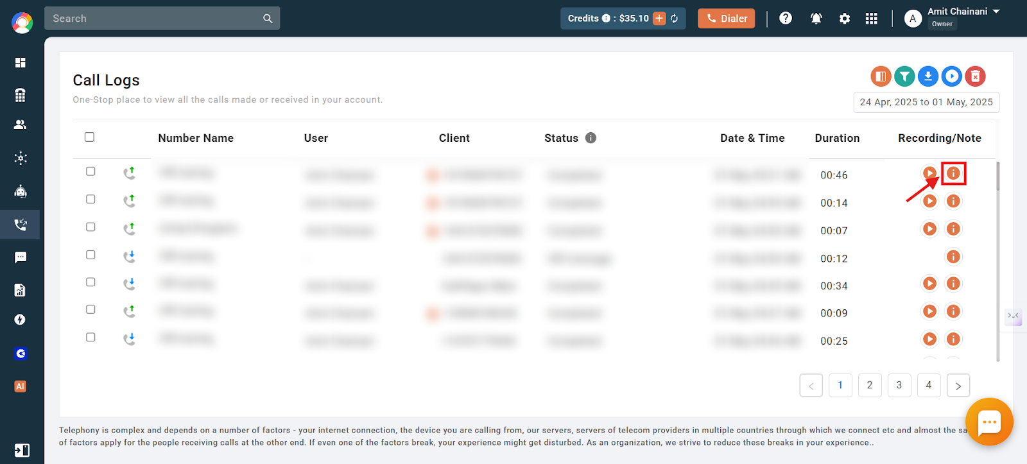Click the red delete icon above the table

coord(976,76)
